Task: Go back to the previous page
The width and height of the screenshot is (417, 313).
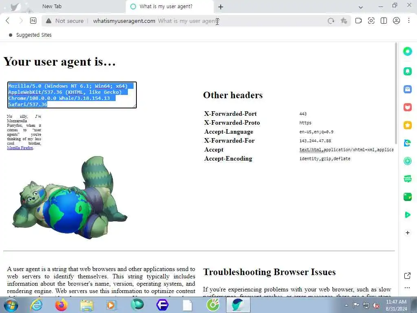Action: [x=8, y=21]
